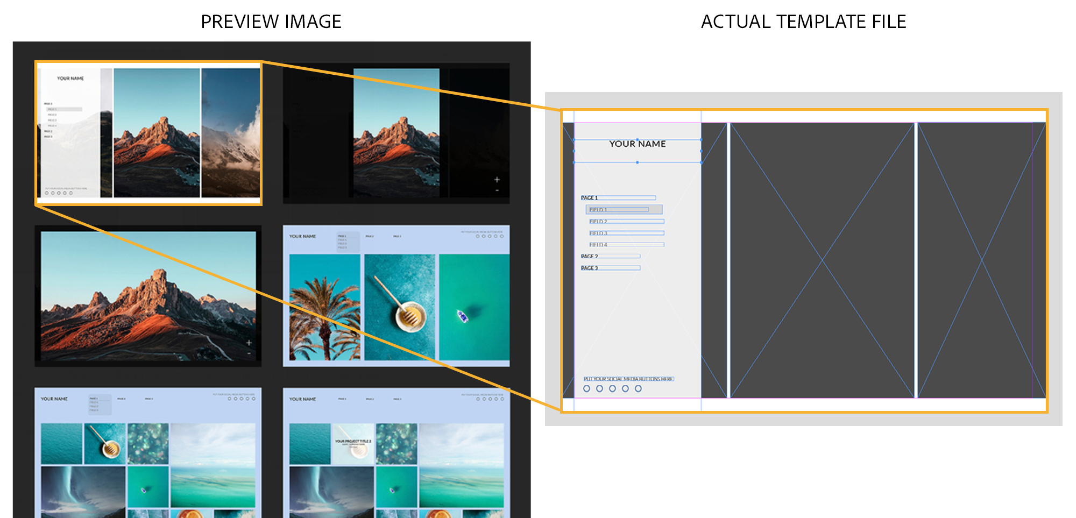This screenshot has height=518, width=1076.
Task: Open the wide single mountain image preview
Action: (148, 296)
